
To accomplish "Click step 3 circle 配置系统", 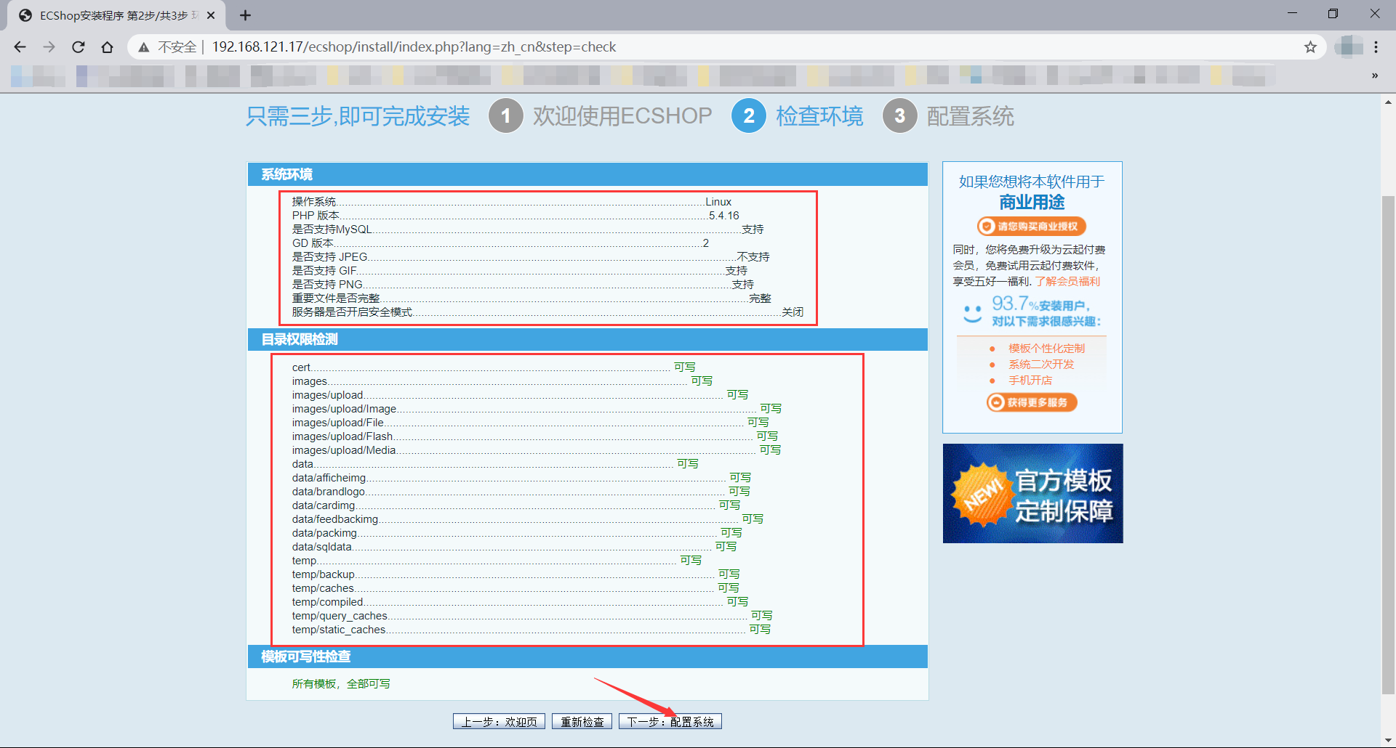I will point(899,115).
